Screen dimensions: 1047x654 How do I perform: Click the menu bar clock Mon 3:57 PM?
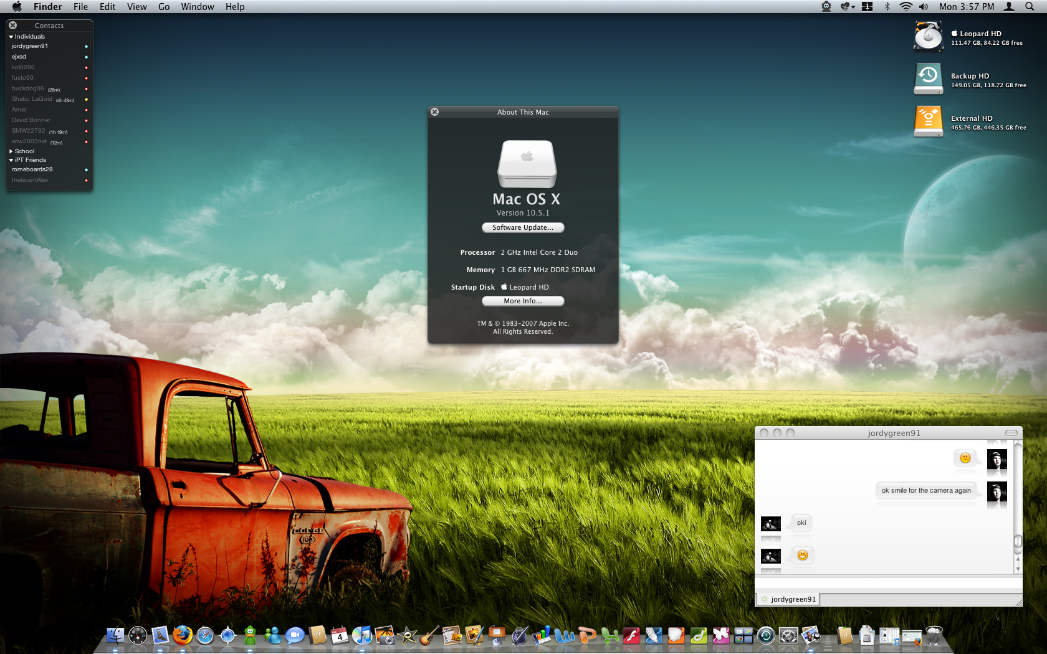(967, 6)
